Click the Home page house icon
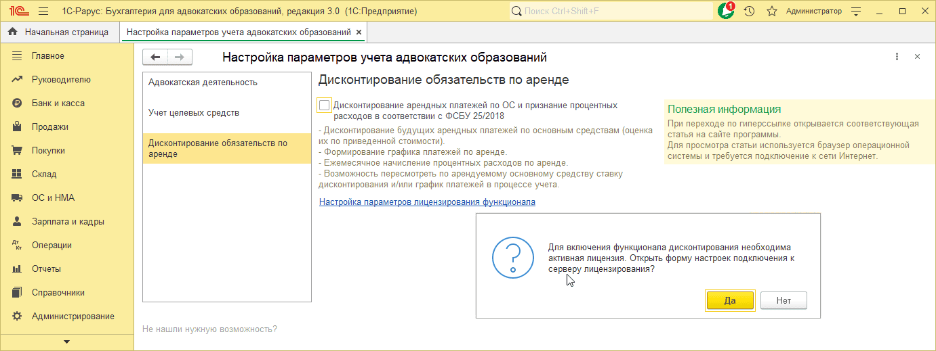 [12, 32]
